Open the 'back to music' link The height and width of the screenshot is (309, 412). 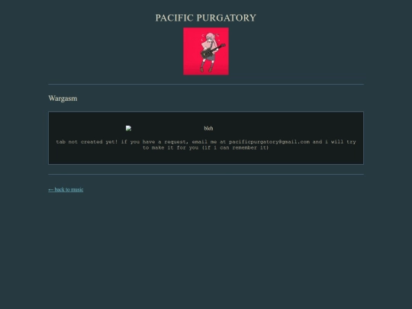66,189
